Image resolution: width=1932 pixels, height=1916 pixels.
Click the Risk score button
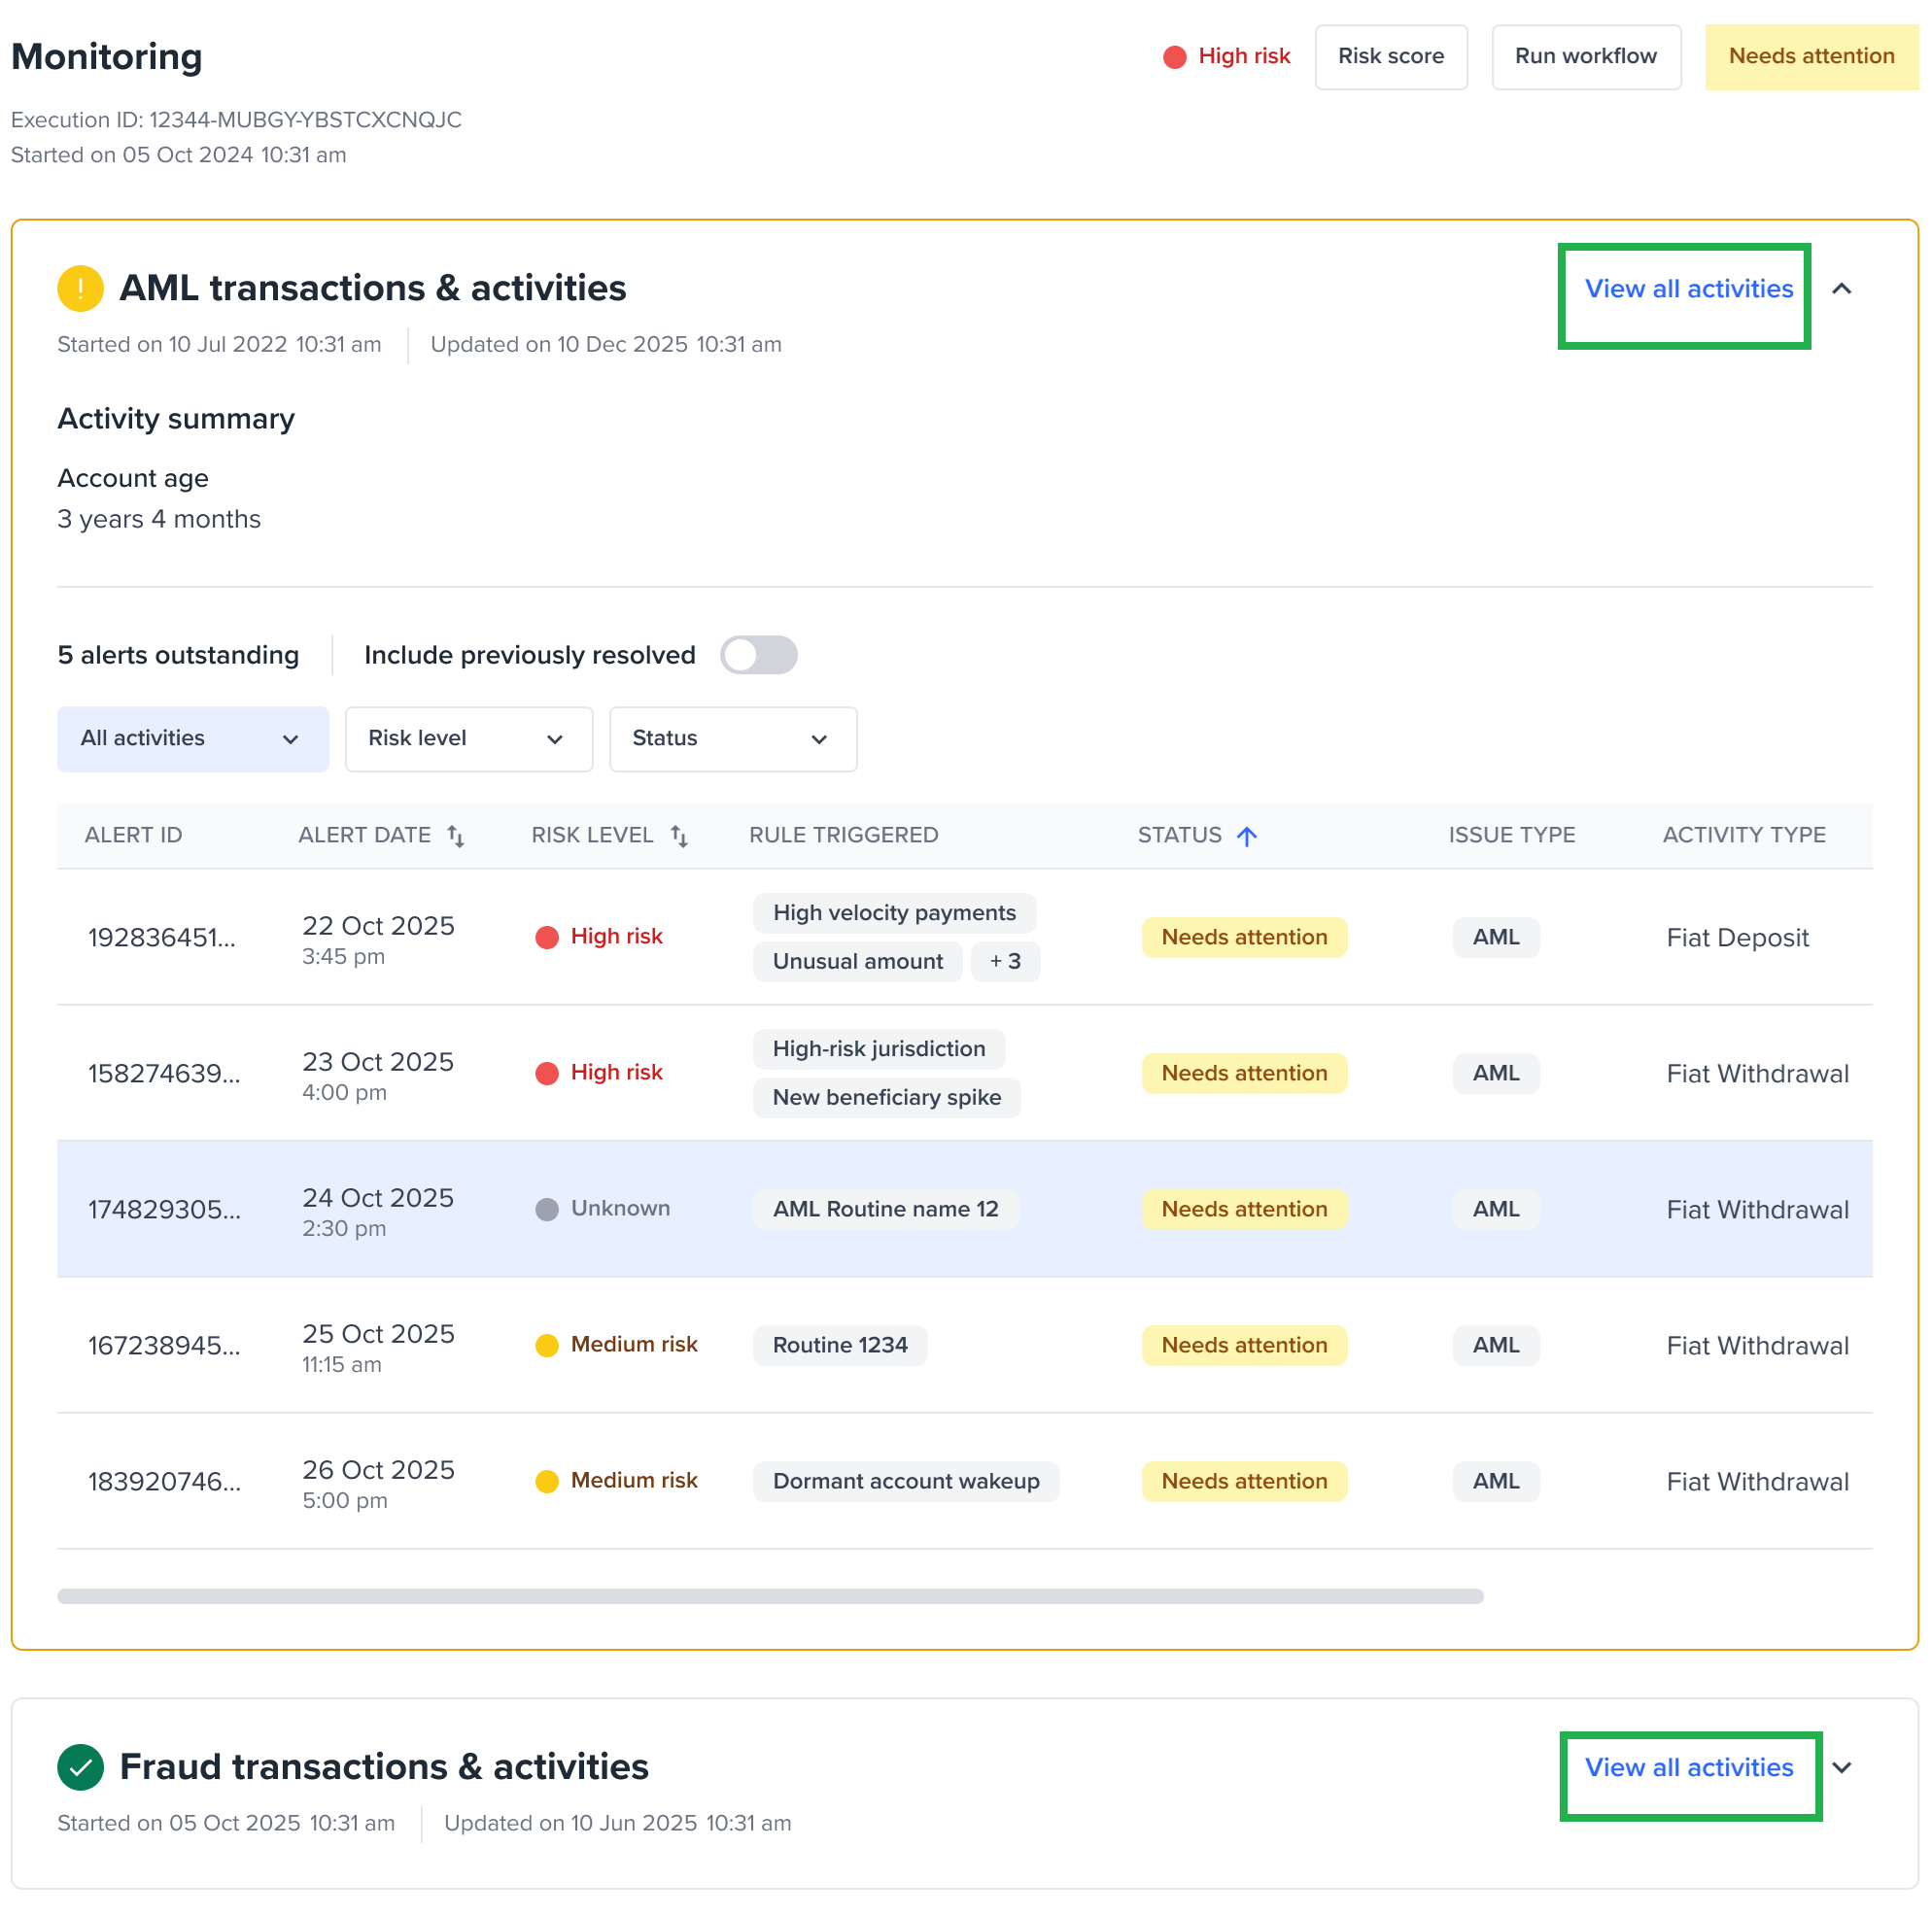click(1391, 57)
